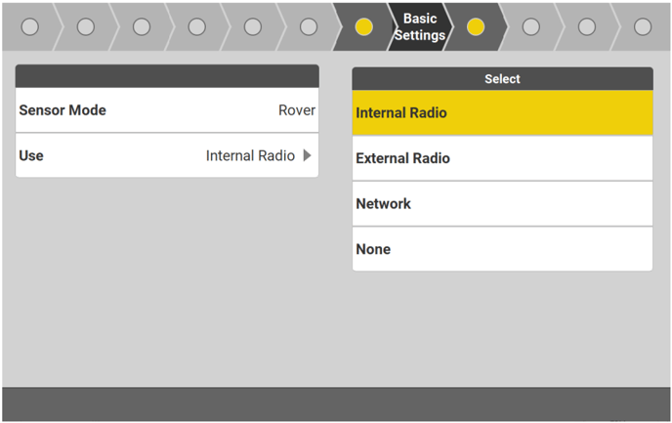This screenshot has height=423, width=672.
Task: Open the Use setting row
Action: coord(167,155)
